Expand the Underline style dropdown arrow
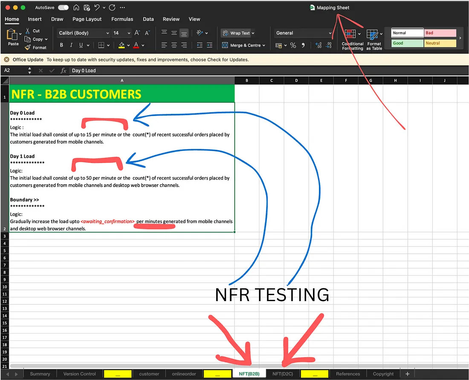The width and height of the screenshot is (469, 380). tap(88, 45)
